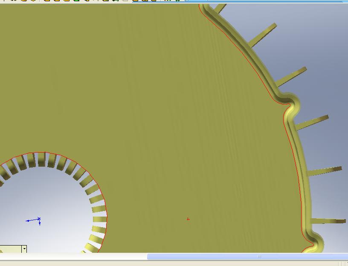Open the combo box dropdown arrow
This screenshot has width=348, height=266.
(24, 249)
